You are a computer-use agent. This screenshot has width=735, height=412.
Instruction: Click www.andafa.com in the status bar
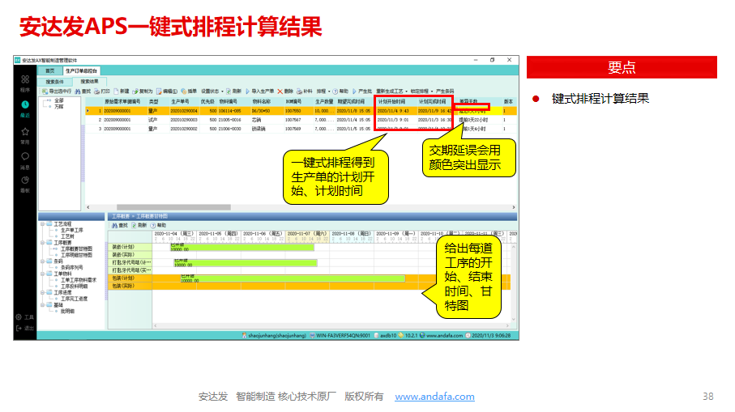tap(444, 335)
